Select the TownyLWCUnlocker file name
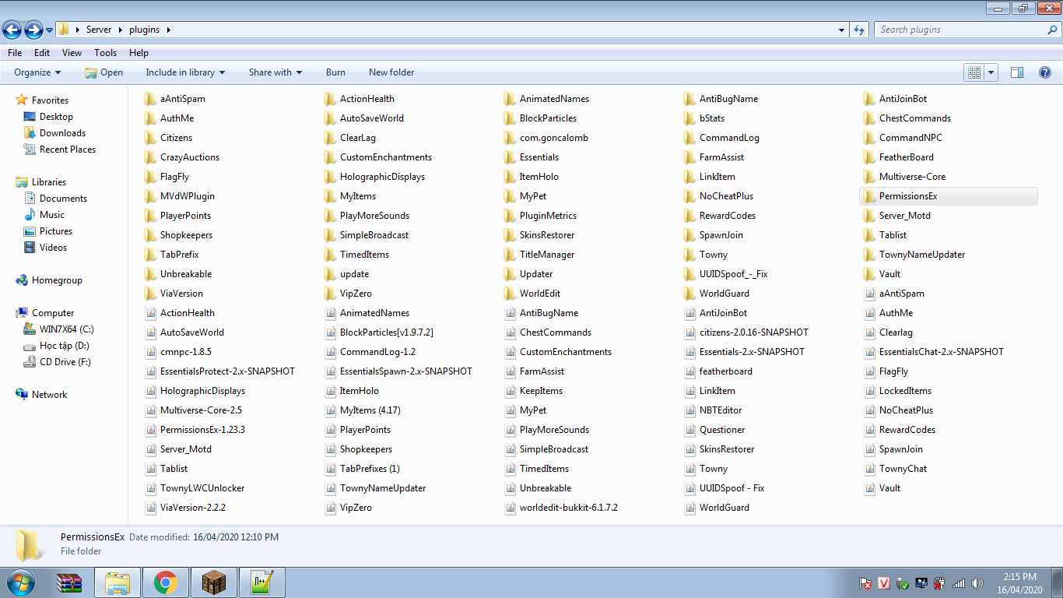 click(x=202, y=488)
